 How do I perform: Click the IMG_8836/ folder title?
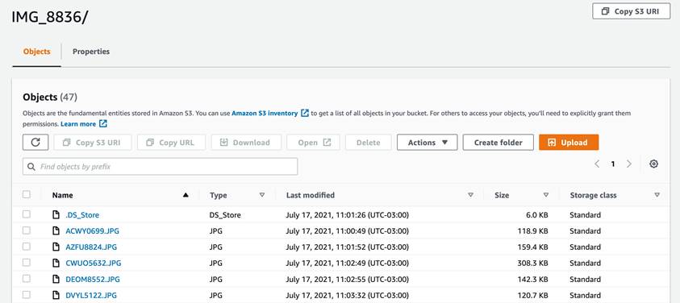50,17
